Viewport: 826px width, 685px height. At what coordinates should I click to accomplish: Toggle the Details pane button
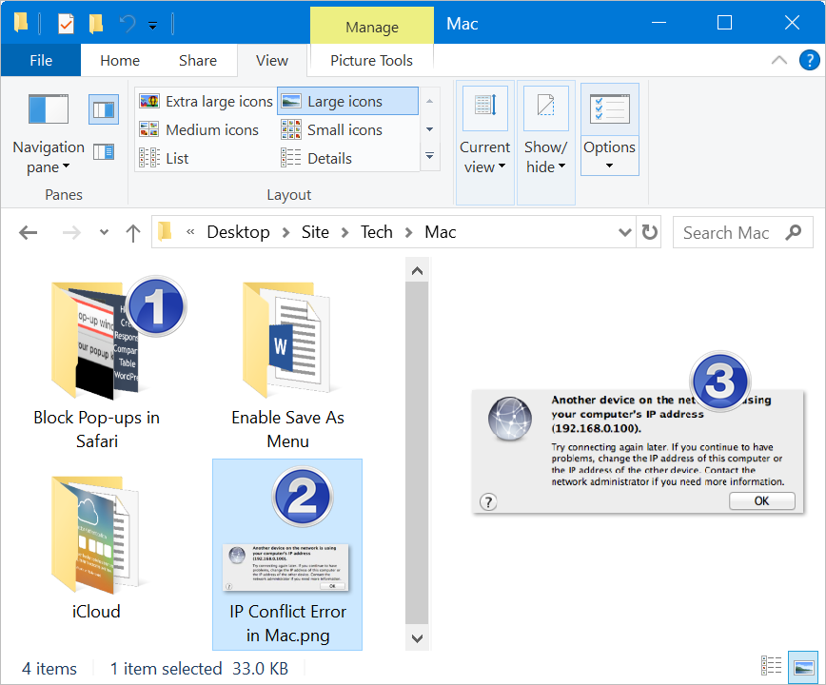(104, 151)
